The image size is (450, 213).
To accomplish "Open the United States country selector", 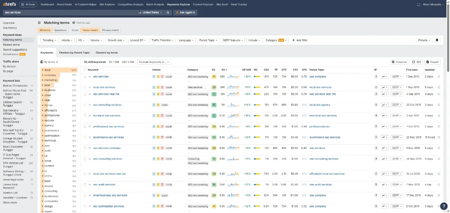I will [x=150, y=13].
